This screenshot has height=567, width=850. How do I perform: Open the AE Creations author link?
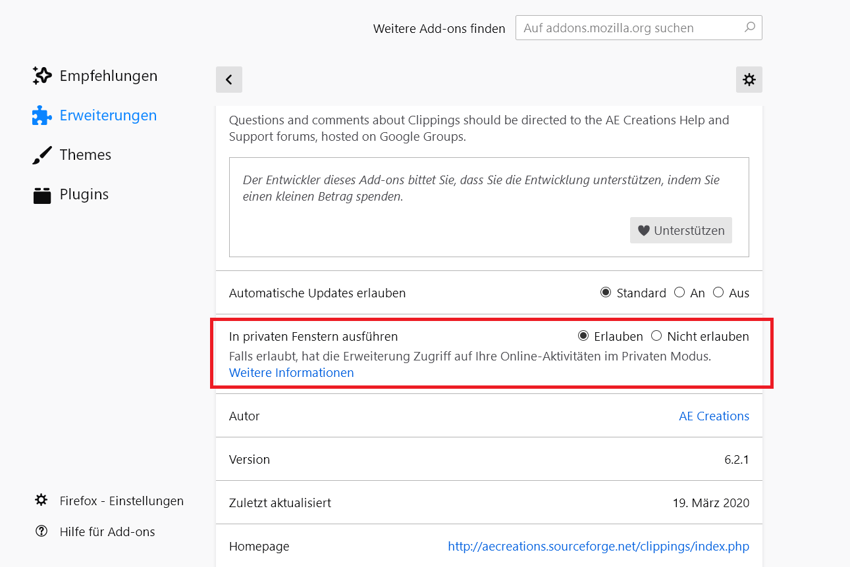pyautogui.click(x=714, y=416)
